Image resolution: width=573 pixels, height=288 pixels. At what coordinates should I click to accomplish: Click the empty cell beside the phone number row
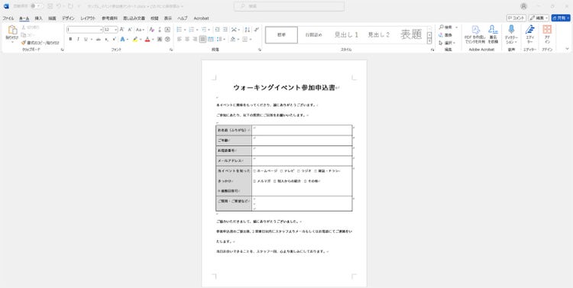pyautogui.click(x=302, y=150)
